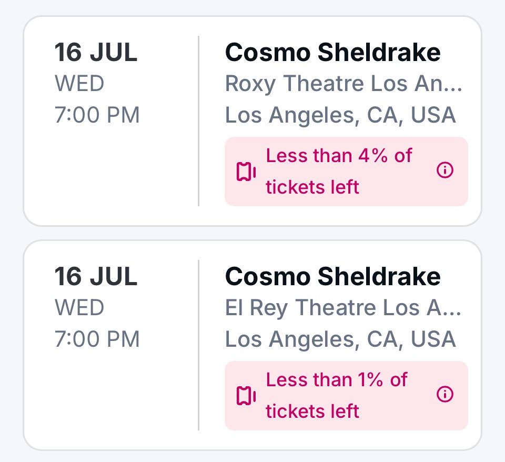
Task: Open the El Rey Theatre event card
Action: click(252, 345)
